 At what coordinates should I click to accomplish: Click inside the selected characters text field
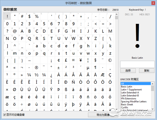click(137, 64)
